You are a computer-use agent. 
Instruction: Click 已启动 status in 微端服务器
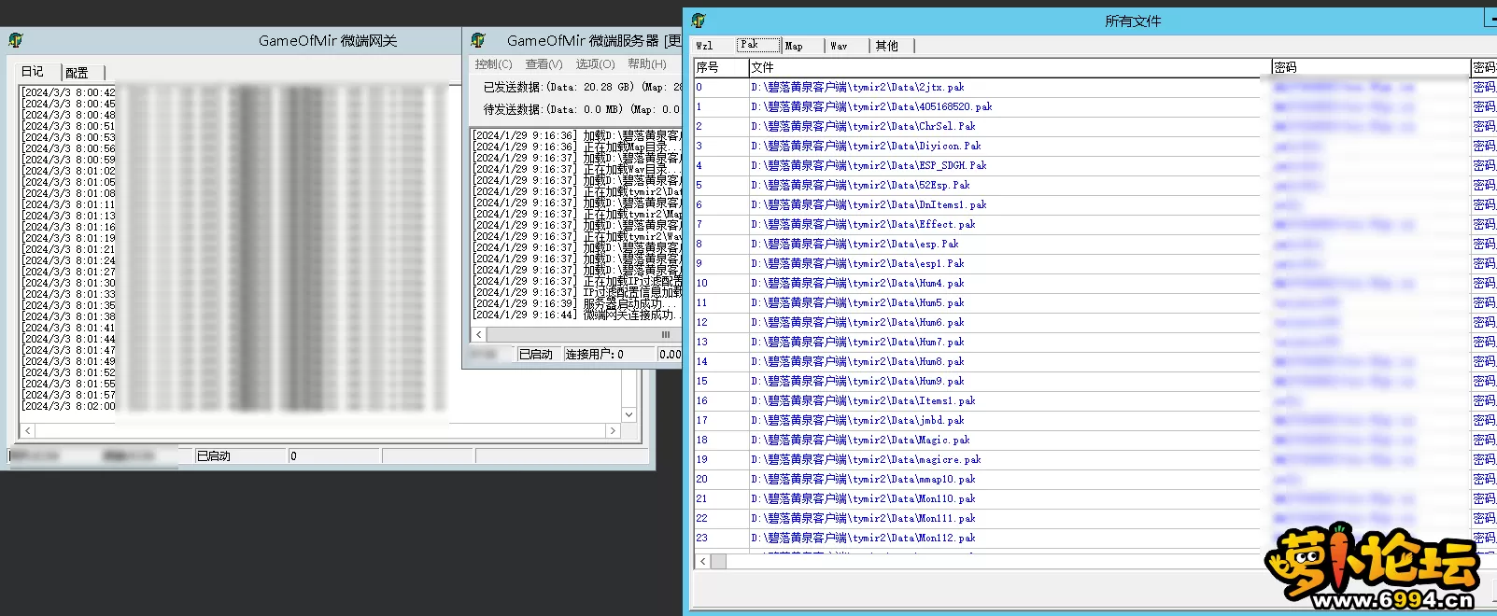coord(536,355)
